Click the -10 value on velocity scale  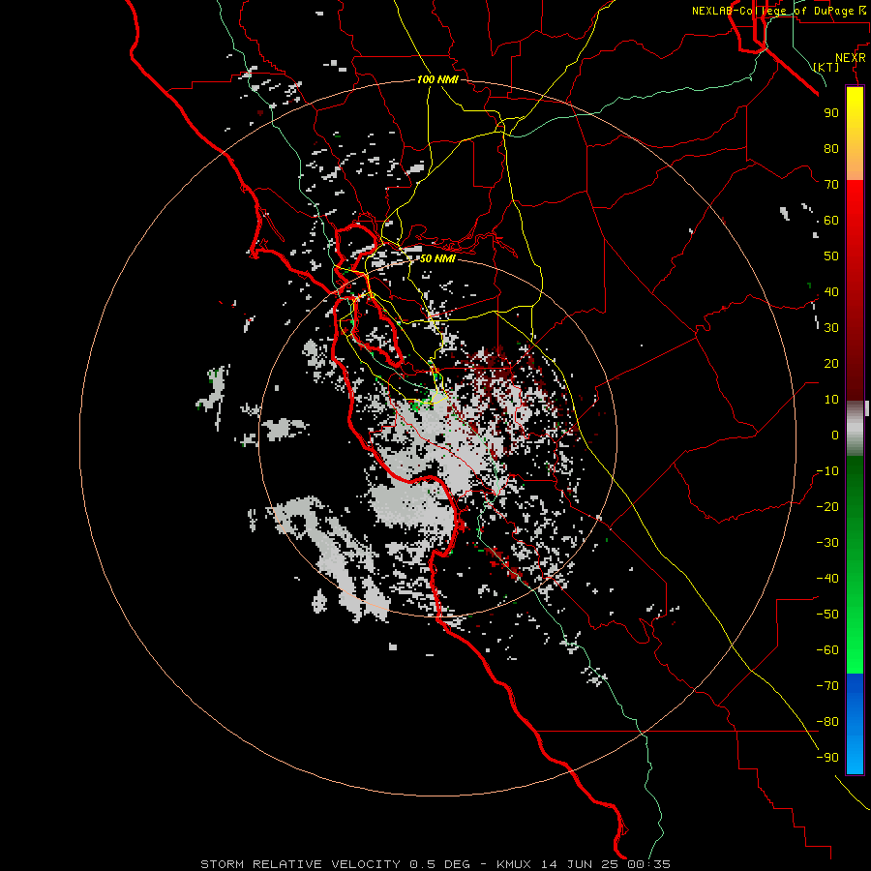point(827,471)
